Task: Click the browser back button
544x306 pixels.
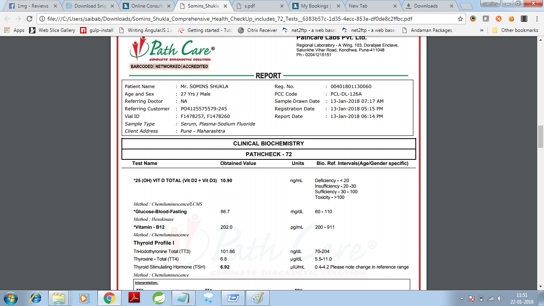Action: click(x=7, y=19)
